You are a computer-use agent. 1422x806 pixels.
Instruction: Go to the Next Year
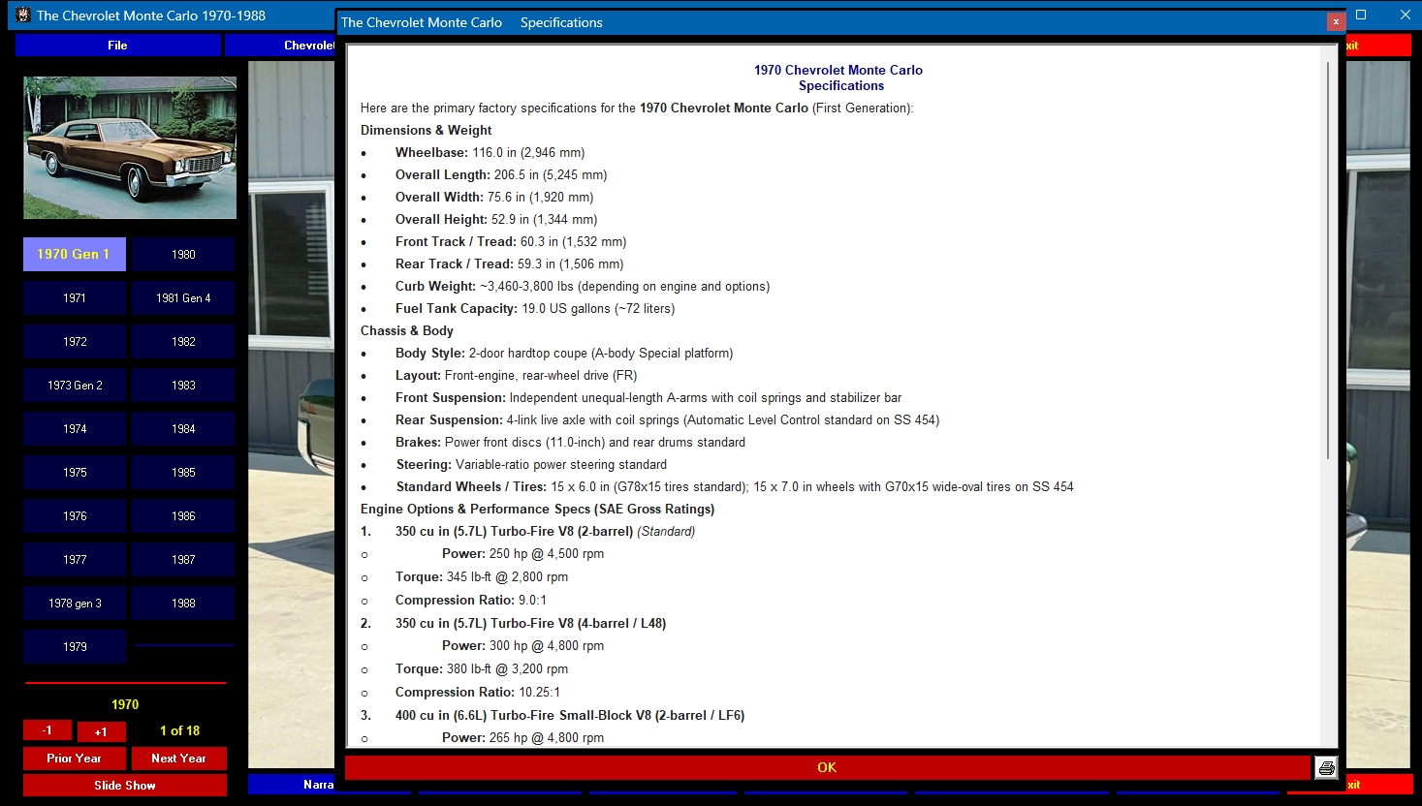pyautogui.click(x=178, y=759)
